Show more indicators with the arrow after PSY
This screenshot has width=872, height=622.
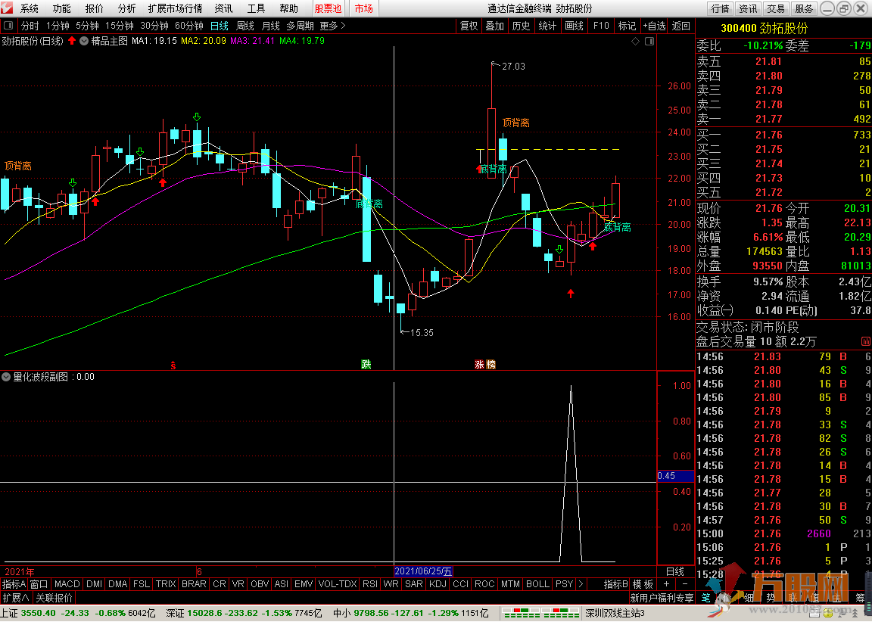[x=581, y=584]
